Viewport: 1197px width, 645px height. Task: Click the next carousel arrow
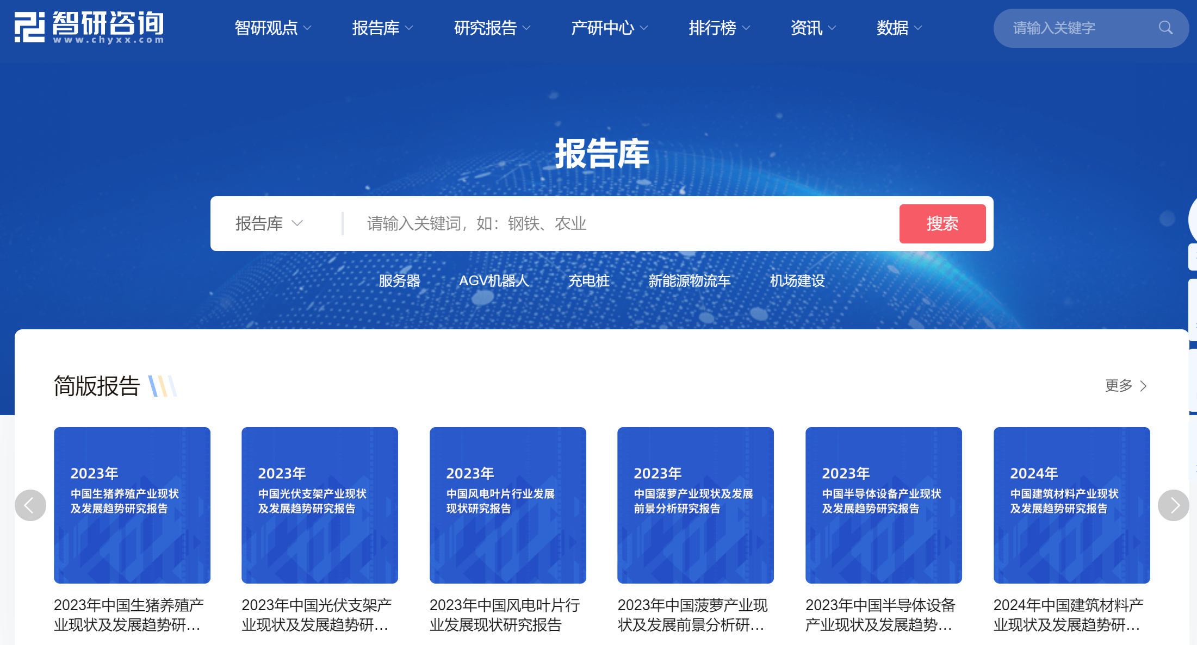click(1174, 505)
